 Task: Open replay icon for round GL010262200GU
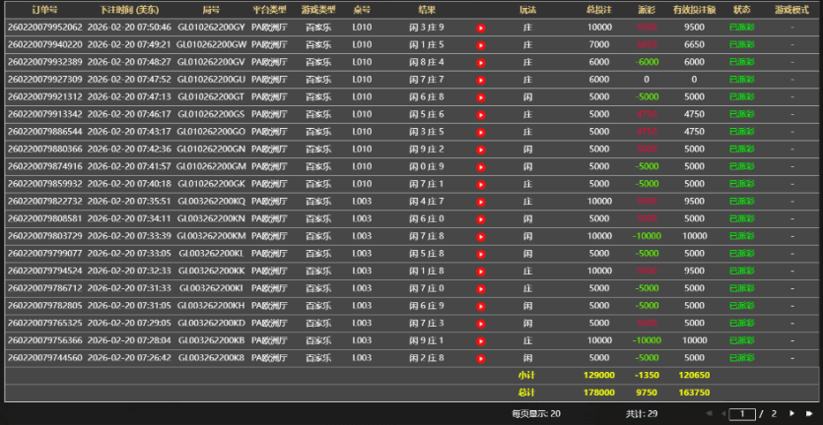click(481, 80)
